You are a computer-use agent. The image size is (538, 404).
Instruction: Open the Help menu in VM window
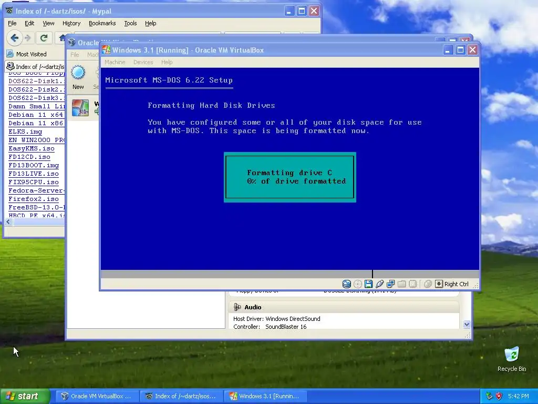pos(167,62)
